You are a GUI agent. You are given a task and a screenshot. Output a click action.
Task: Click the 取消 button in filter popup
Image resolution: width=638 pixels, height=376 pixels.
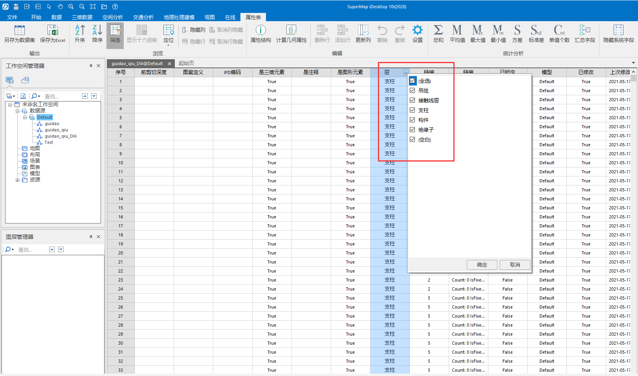tap(515, 265)
